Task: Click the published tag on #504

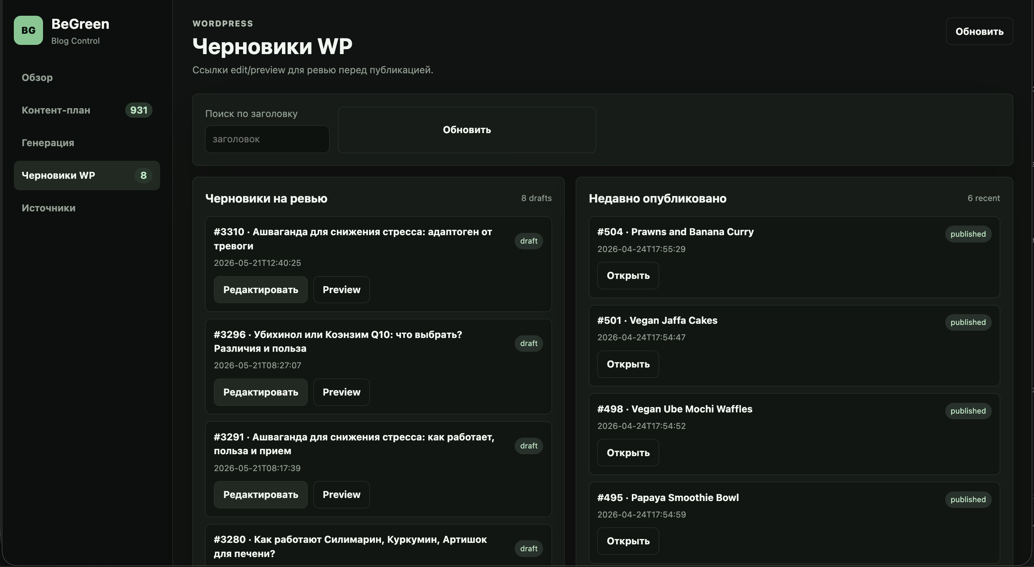Action: pyautogui.click(x=968, y=234)
